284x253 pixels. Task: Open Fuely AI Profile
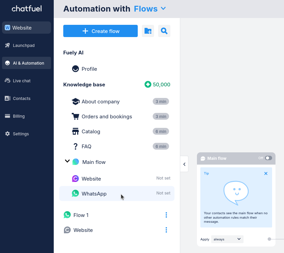point(89,69)
